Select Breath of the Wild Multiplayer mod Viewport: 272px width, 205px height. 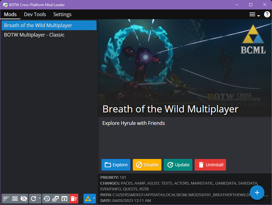click(x=49, y=25)
